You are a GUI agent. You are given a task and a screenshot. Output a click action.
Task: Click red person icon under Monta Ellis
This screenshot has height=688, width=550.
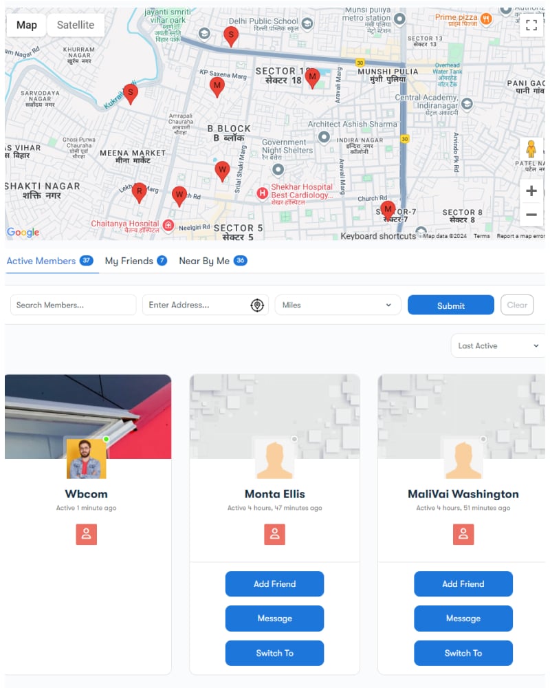[x=274, y=534]
